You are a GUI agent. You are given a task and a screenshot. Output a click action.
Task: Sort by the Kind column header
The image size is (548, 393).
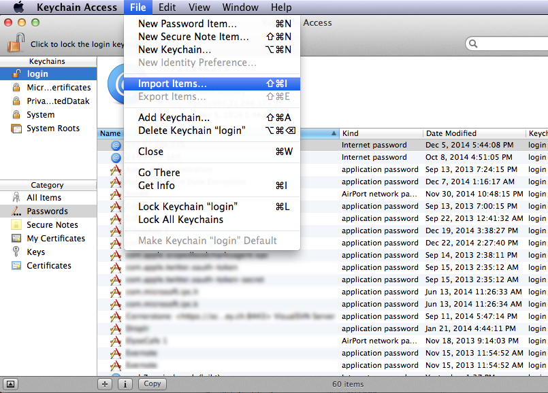[x=381, y=133]
